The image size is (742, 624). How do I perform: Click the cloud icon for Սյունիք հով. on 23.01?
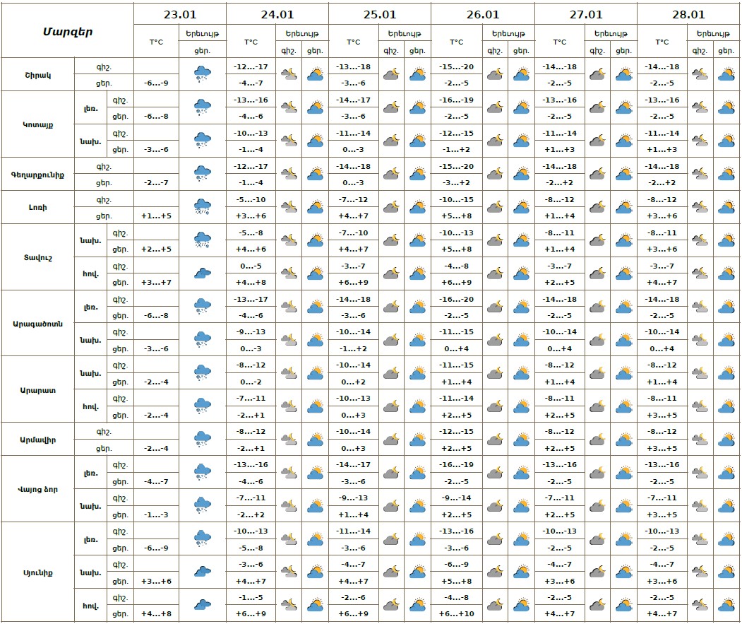pos(203,605)
